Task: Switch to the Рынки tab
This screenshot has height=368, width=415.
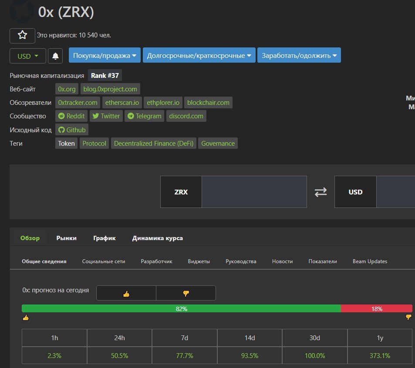Action: [x=67, y=238]
